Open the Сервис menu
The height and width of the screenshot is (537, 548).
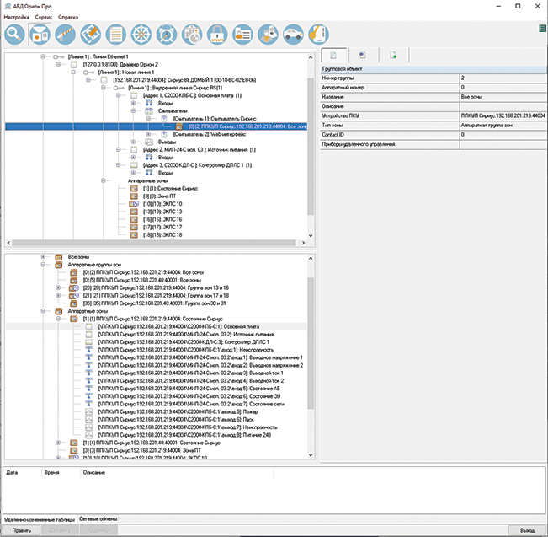45,17
